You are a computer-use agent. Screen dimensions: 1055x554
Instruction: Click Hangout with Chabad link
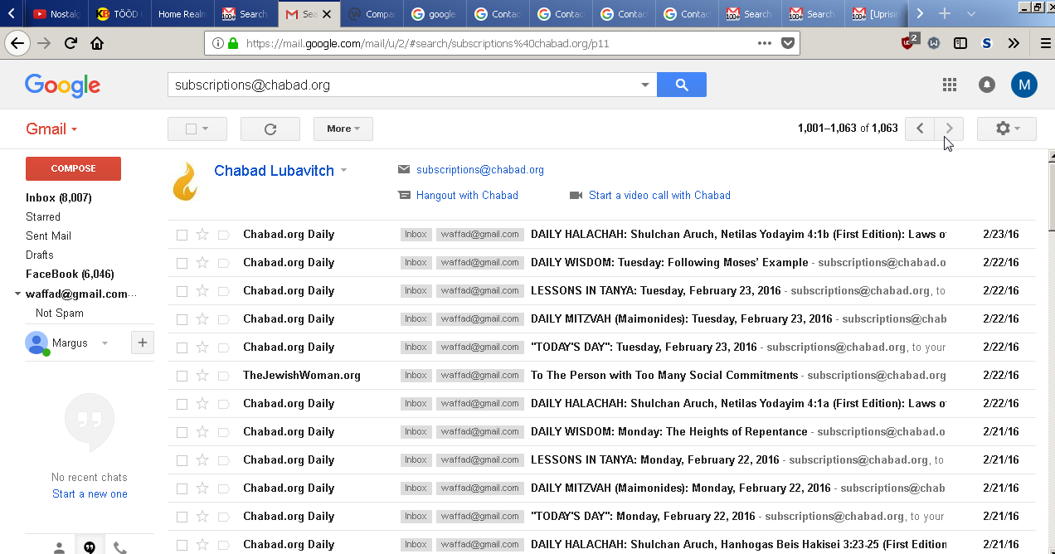click(467, 196)
